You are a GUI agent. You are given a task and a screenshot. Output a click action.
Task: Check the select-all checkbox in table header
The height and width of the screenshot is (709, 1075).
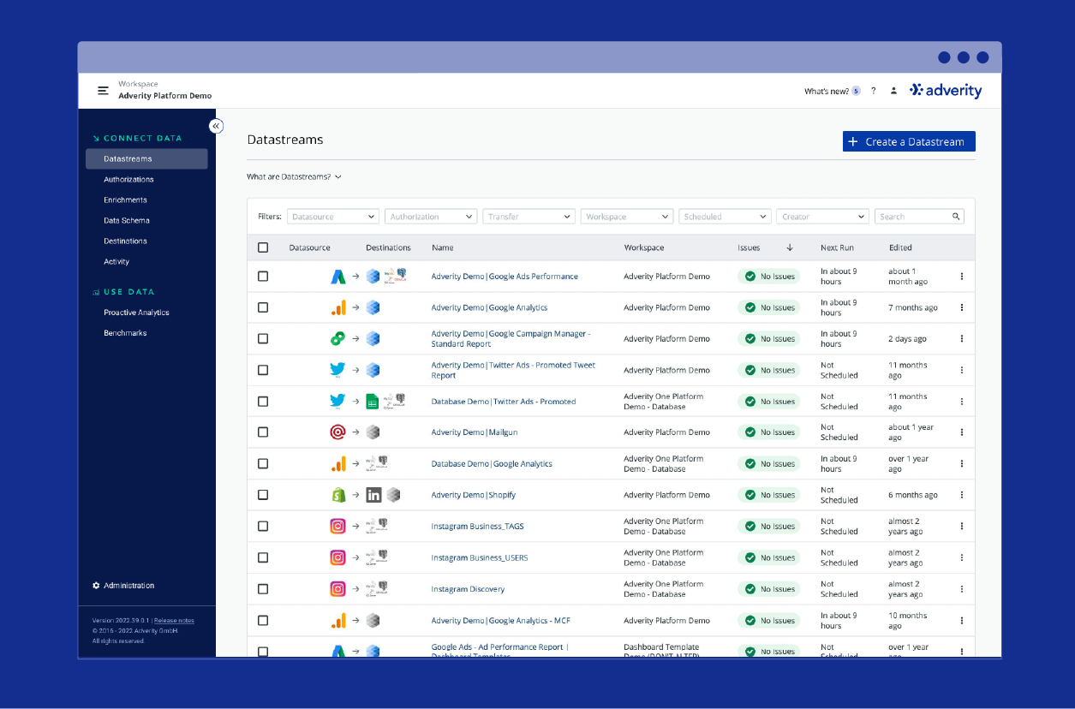(263, 247)
